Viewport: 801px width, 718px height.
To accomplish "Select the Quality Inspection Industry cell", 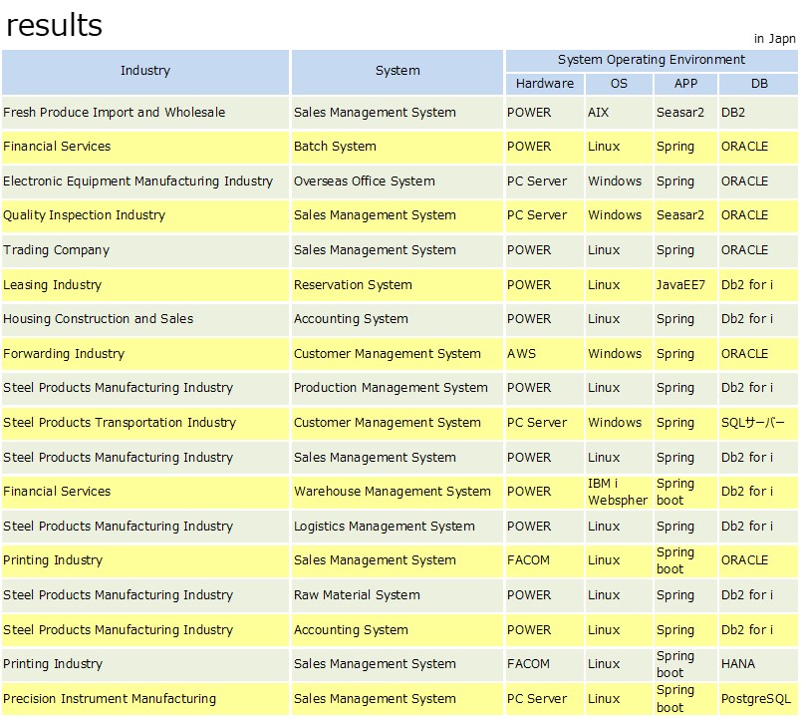I will (145, 215).
